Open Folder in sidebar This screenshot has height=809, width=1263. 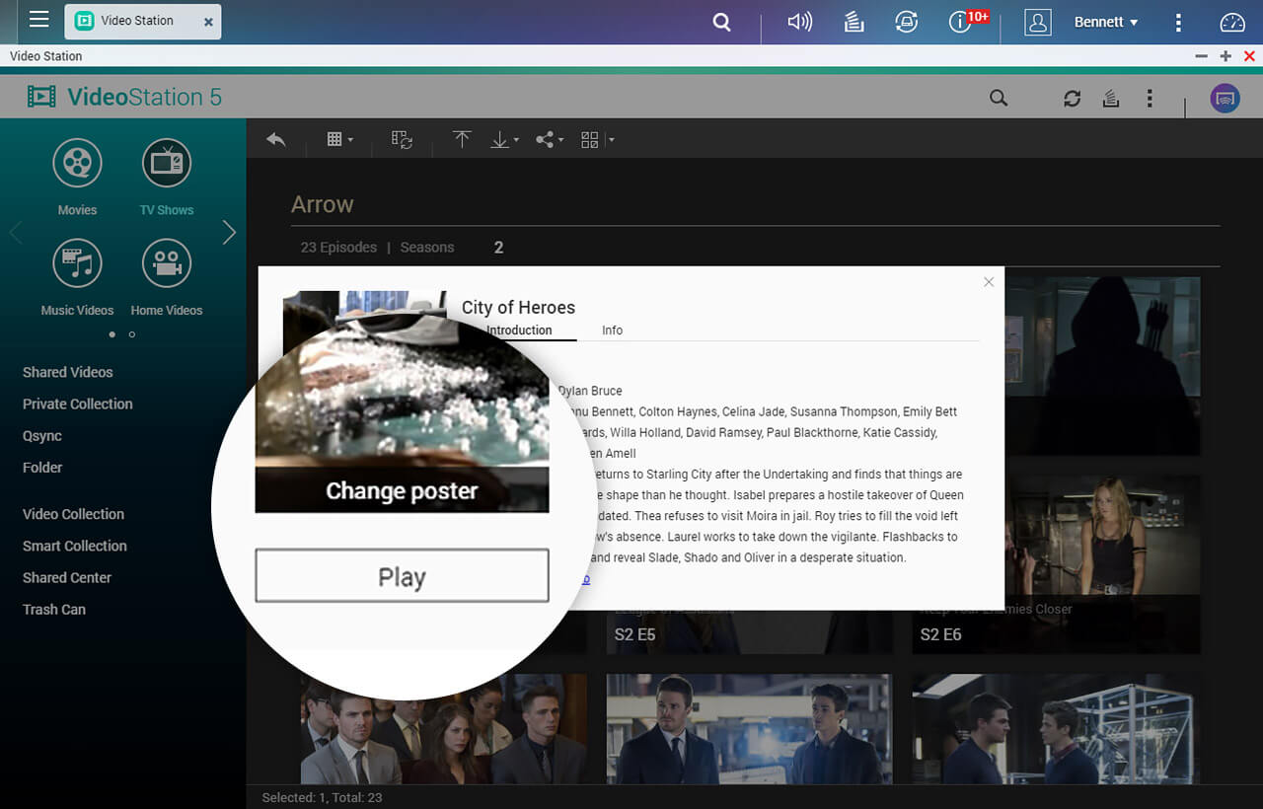42,467
